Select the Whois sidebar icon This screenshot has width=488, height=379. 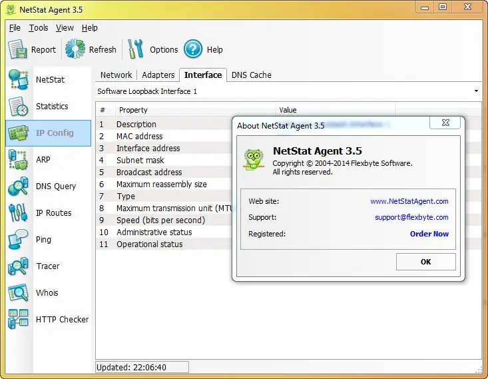18,292
